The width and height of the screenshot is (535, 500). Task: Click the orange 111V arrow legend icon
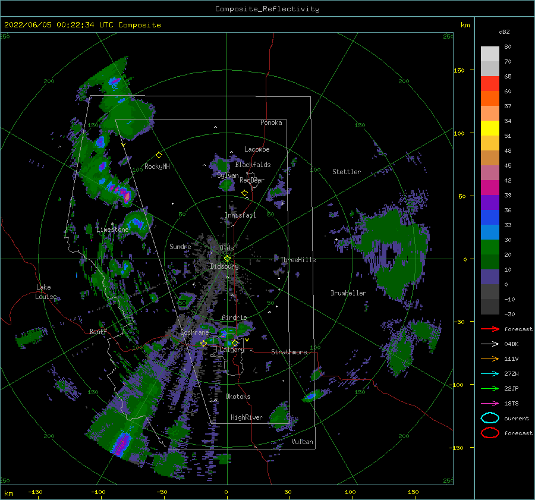(x=490, y=359)
